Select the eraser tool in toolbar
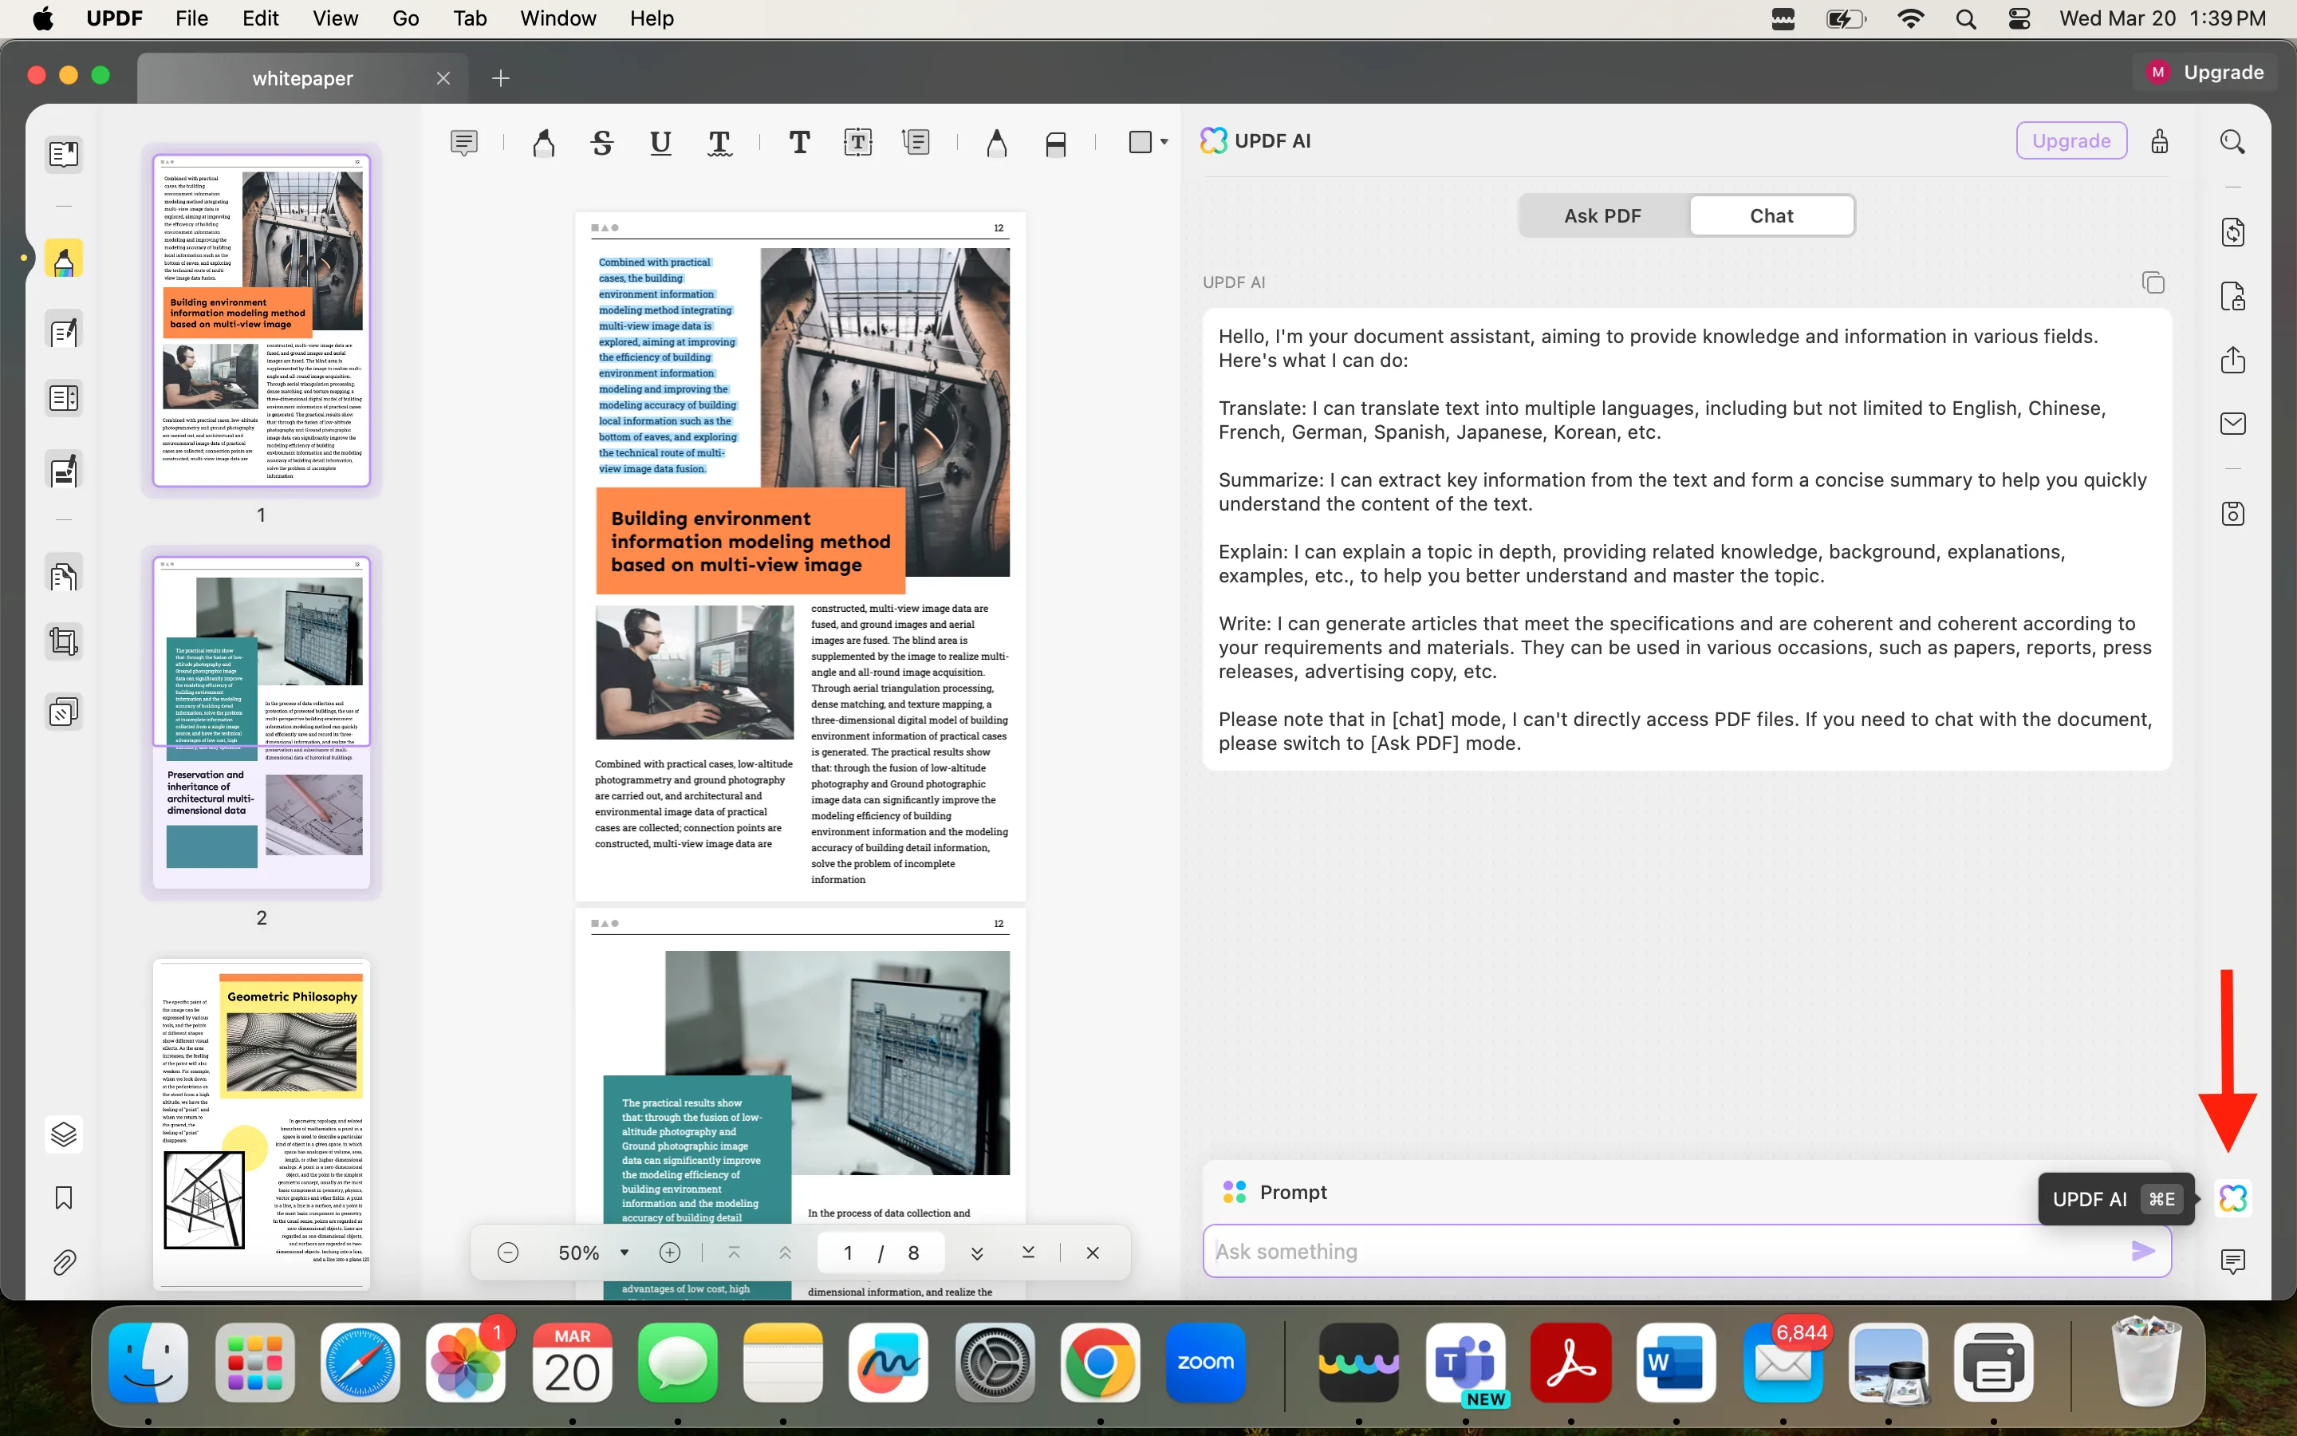 pos(1055,144)
